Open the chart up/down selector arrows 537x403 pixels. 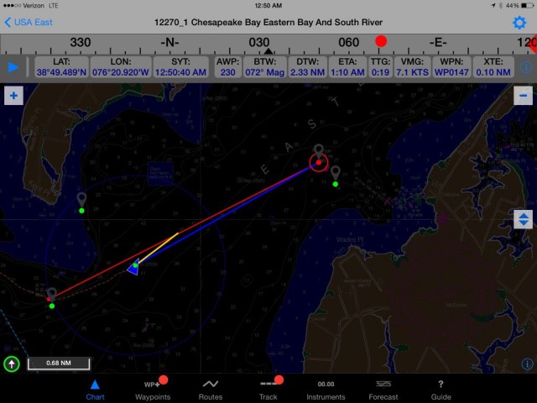click(523, 219)
